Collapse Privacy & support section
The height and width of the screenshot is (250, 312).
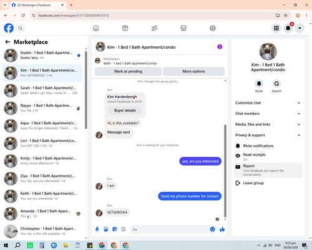268,135
